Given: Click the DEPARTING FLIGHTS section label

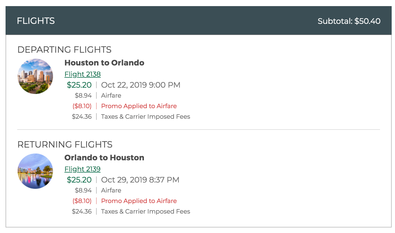Looking at the screenshot, I should tap(64, 50).
